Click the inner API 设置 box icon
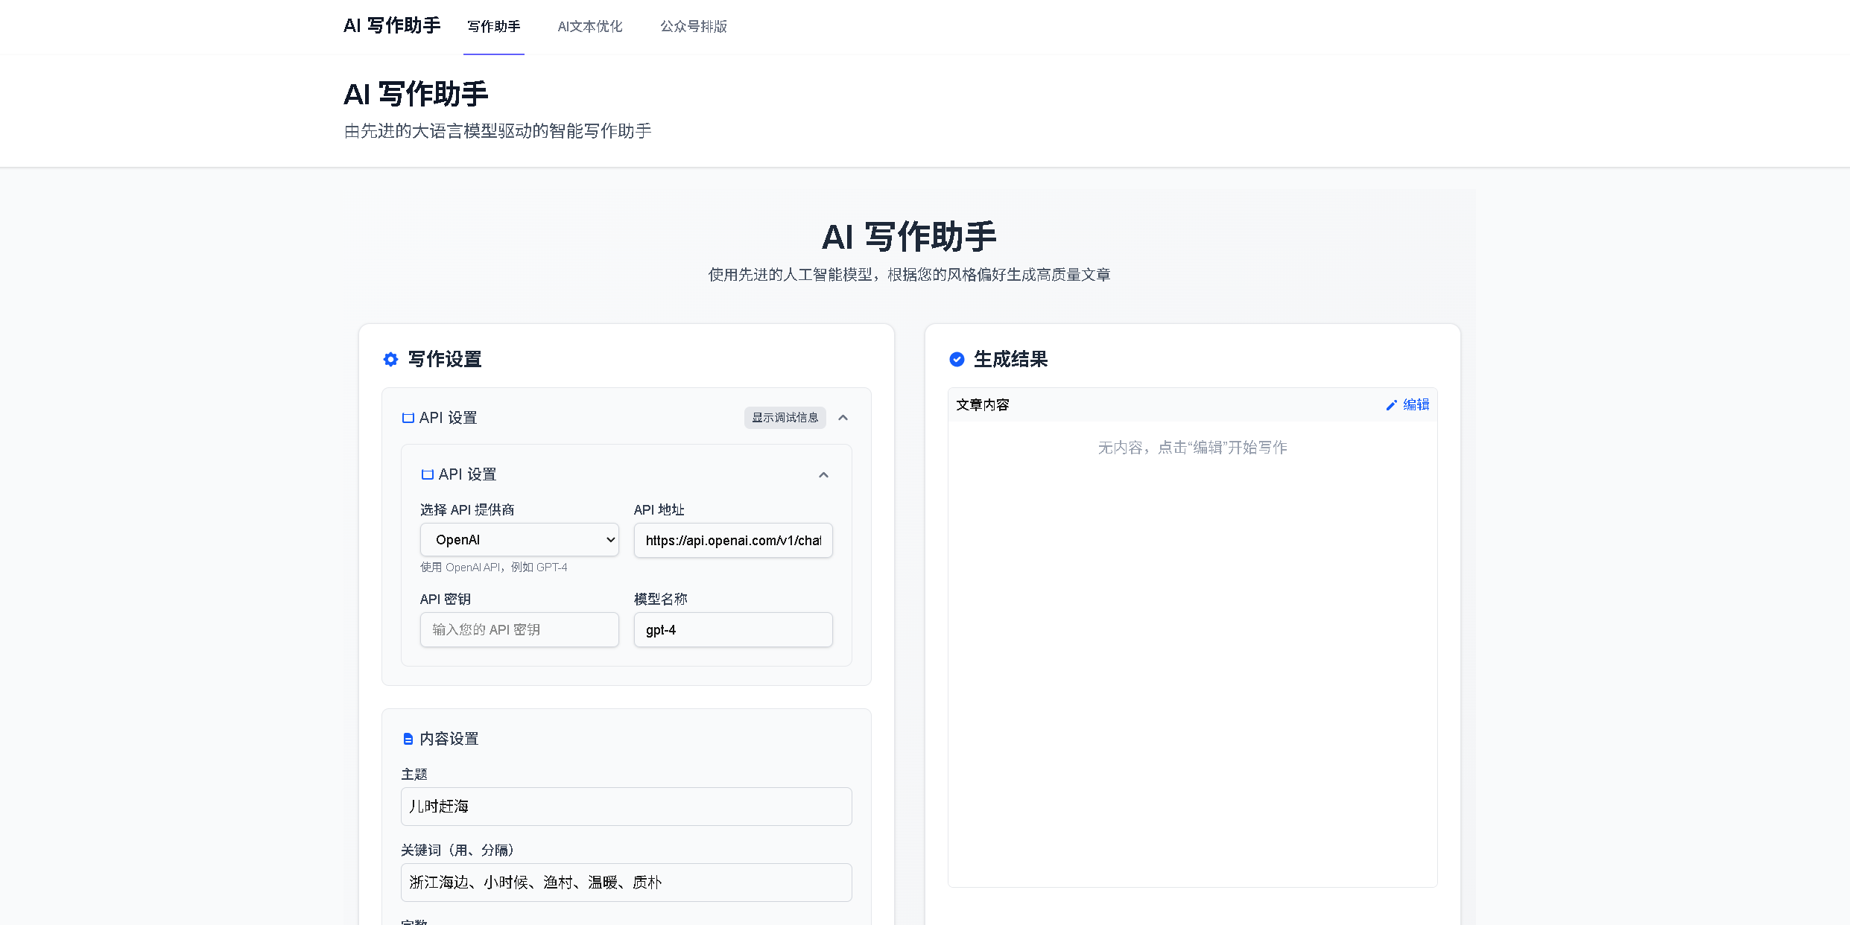 point(427,474)
